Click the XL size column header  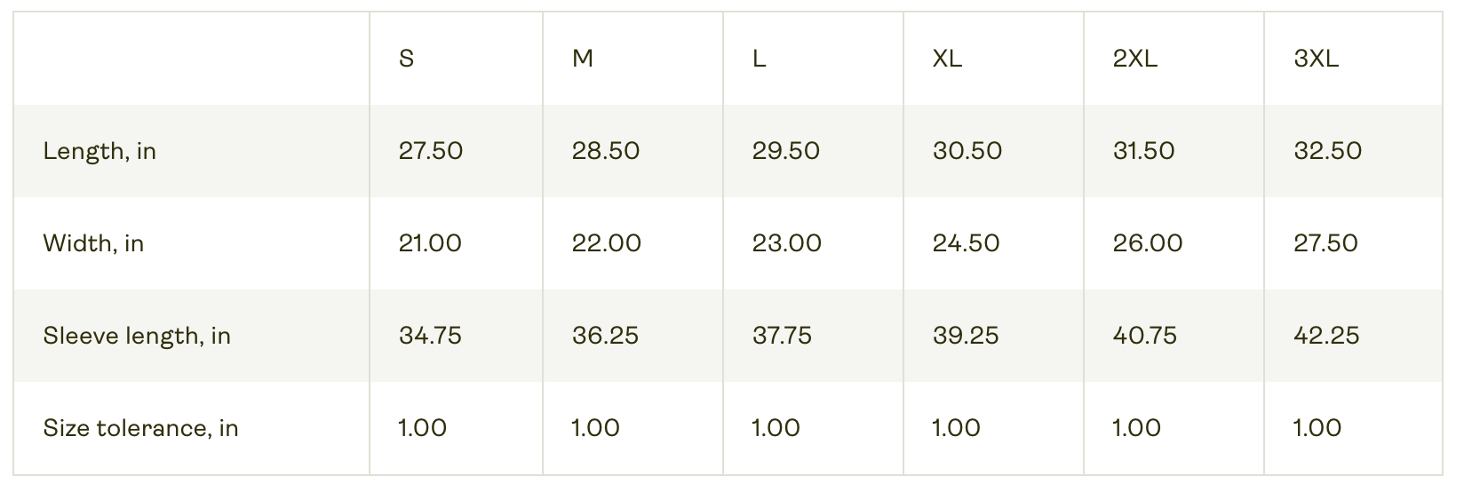click(947, 59)
